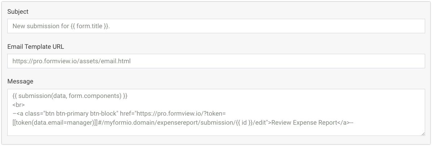Click the empty bottom area of the Message textarea
The width and height of the screenshot is (432, 146).
(x=216, y=131)
